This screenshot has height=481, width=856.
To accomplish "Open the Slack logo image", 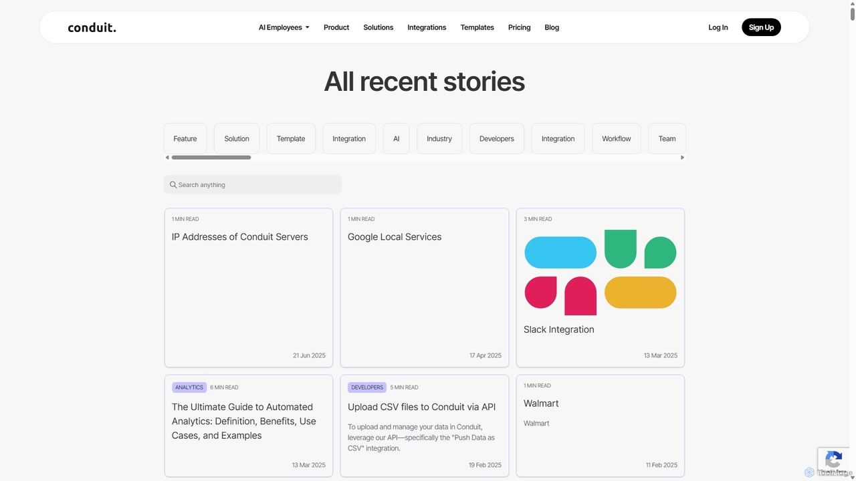I will click(x=601, y=273).
